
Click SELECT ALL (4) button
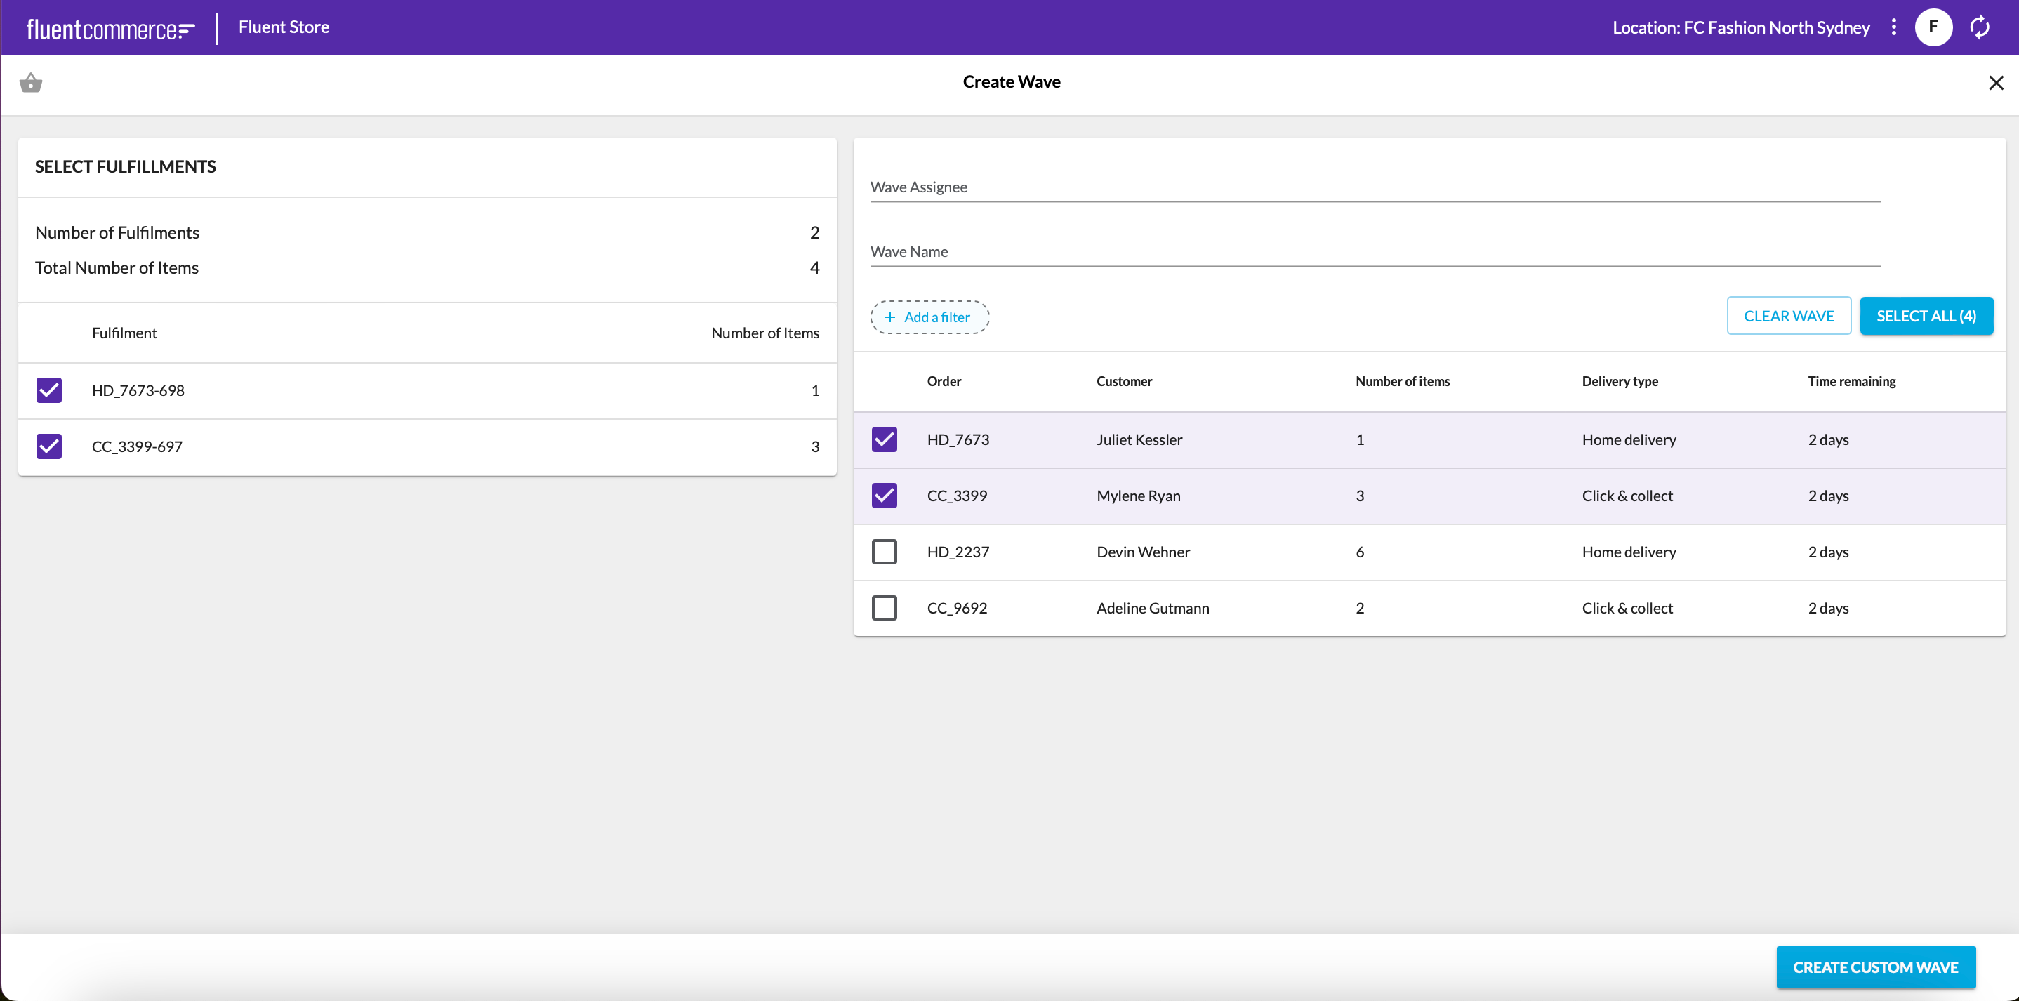click(x=1926, y=316)
